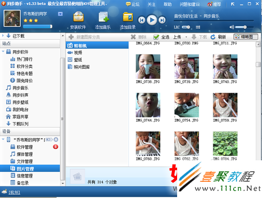The width and height of the screenshot is (262, 198).
Task: Open the dropdown next to user name
Action: point(60,14)
